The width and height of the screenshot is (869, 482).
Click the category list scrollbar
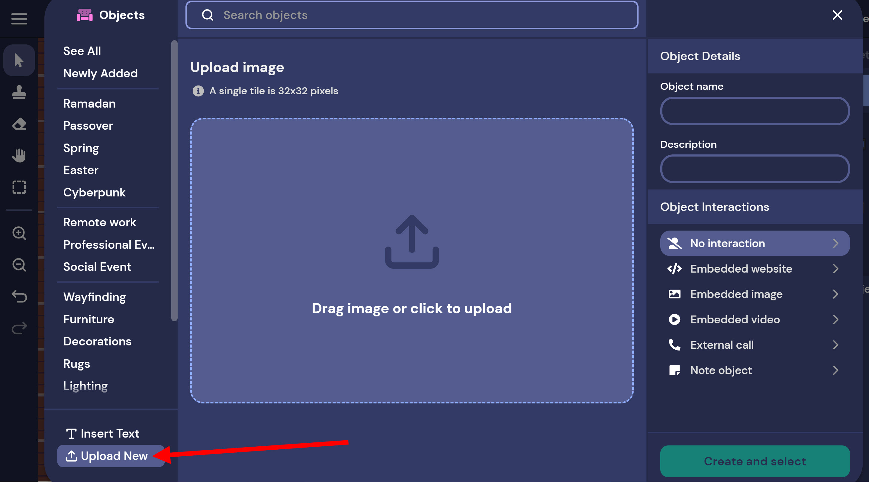point(174,181)
